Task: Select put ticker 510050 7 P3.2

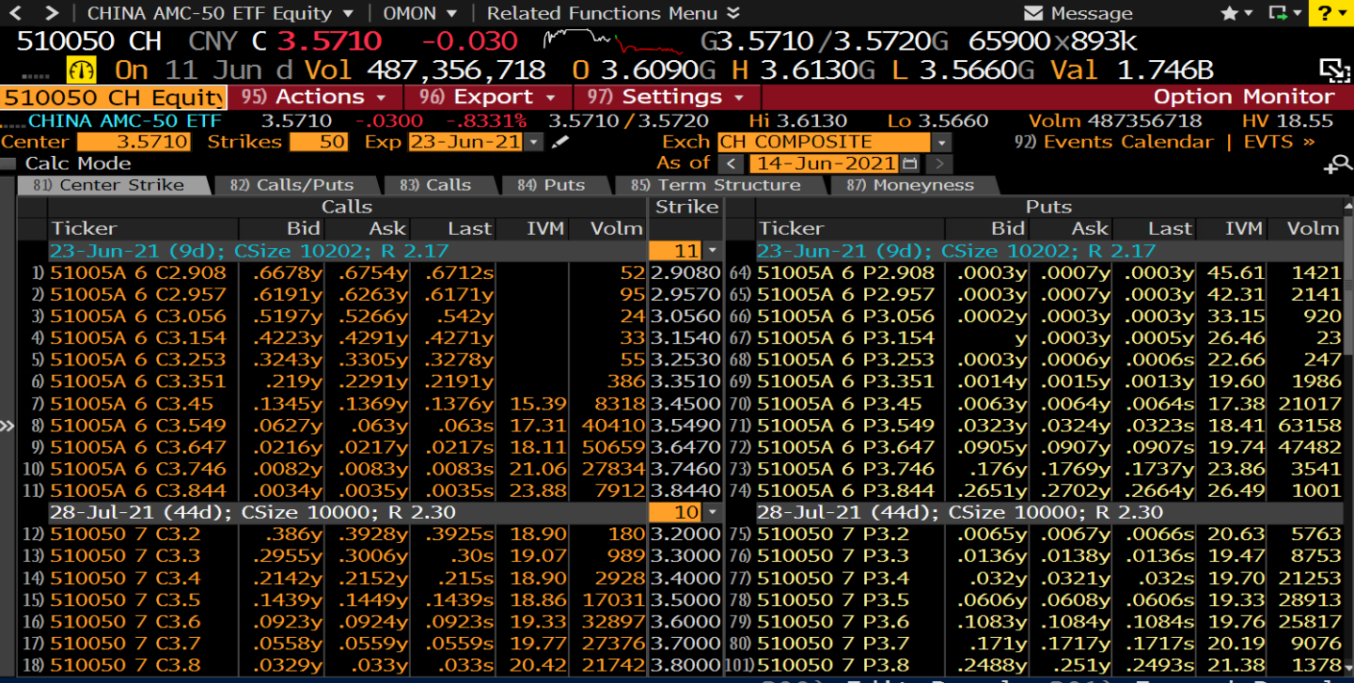Action: pos(833,534)
